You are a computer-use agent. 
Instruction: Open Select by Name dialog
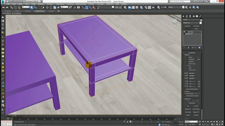(x=35, y=7)
